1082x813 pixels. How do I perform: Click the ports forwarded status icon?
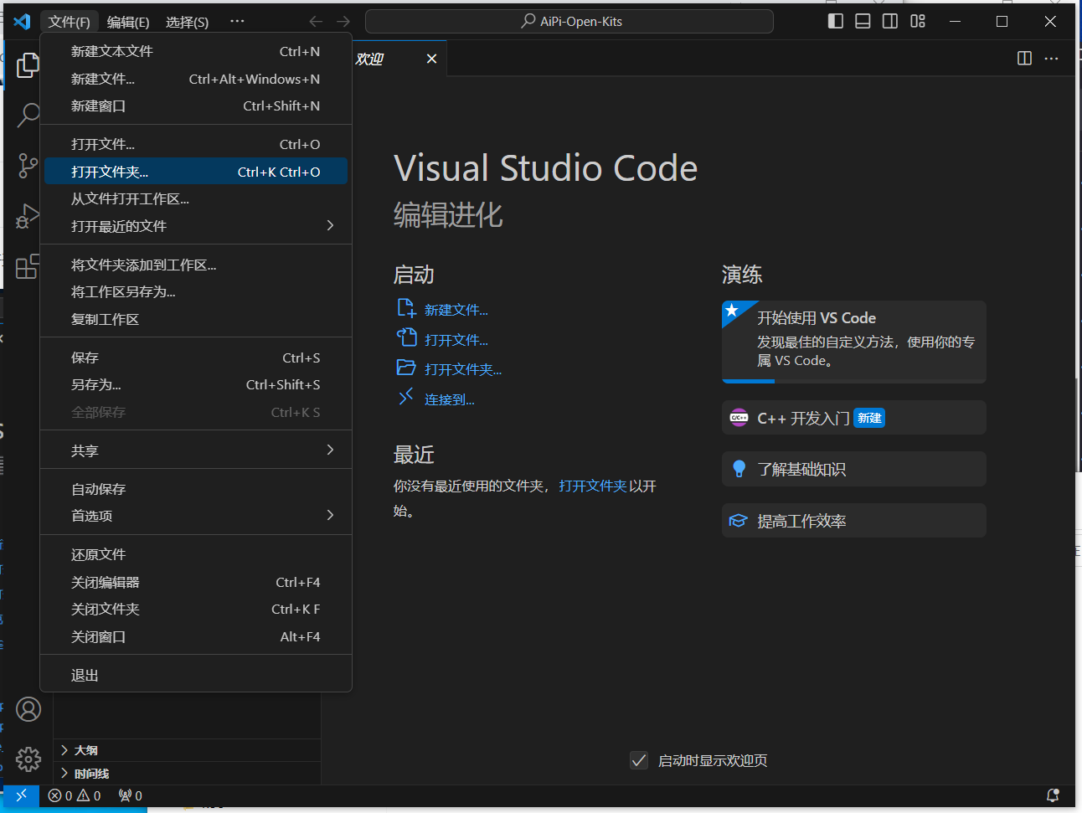pyautogui.click(x=130, y=795)
